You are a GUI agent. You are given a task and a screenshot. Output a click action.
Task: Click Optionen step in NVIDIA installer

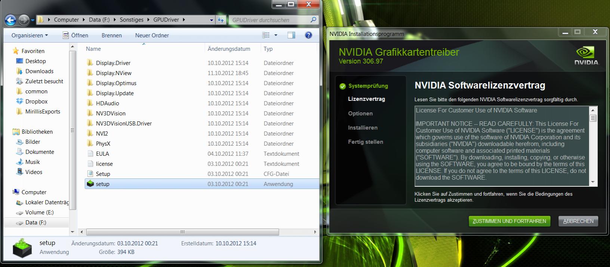point(360,113)
